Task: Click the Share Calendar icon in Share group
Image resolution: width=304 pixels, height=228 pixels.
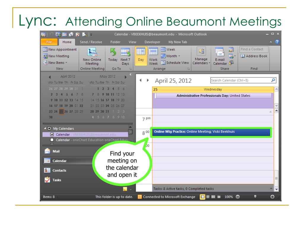Action: (231, 50)
